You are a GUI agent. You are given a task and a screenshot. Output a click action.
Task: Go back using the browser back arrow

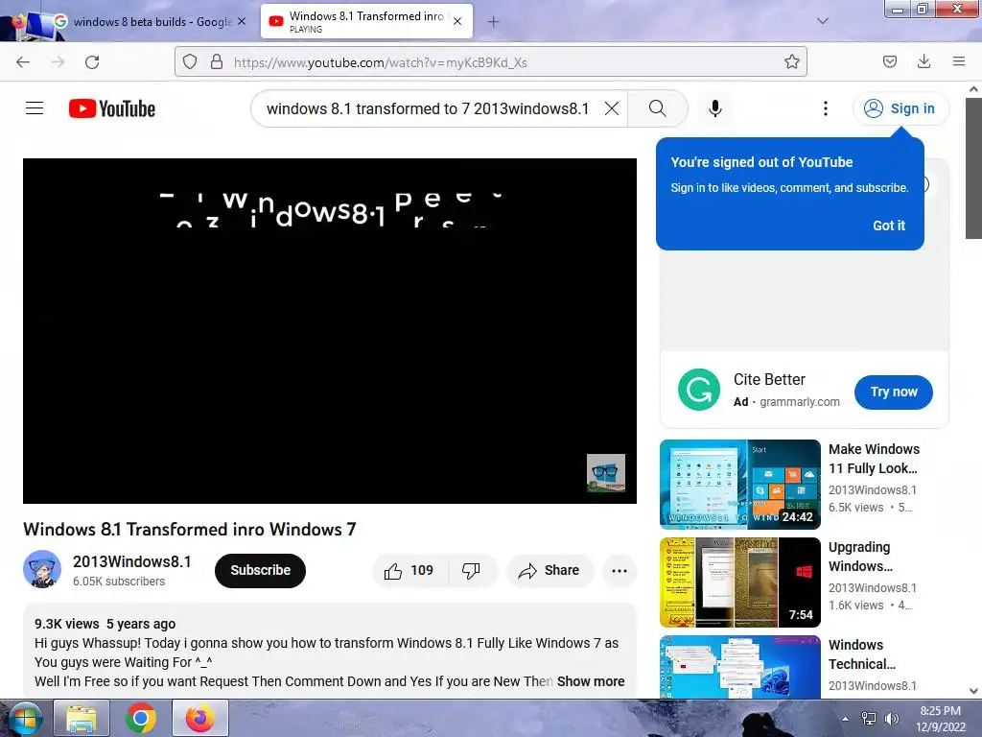tap(23, 62)
